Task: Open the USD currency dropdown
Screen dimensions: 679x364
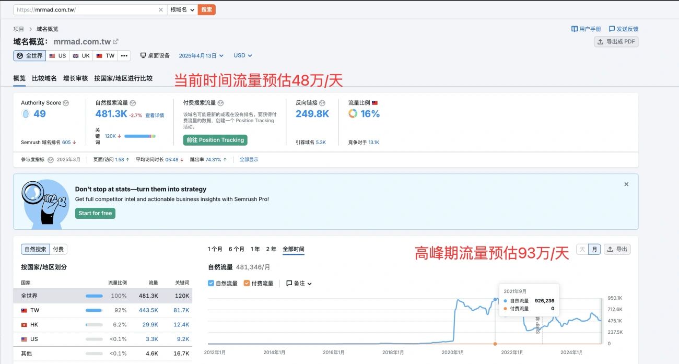Action: [243, 55]
